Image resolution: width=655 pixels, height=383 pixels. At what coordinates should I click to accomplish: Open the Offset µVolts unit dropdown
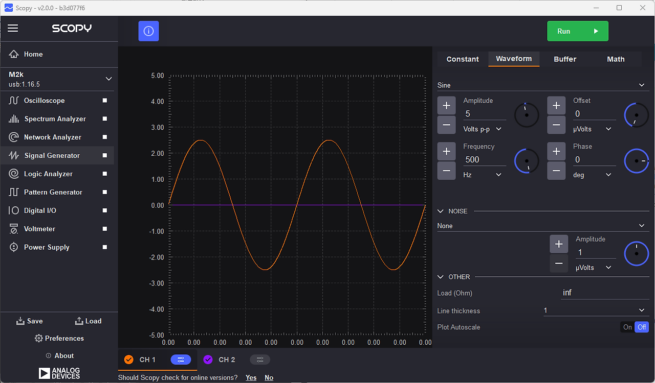593,129
